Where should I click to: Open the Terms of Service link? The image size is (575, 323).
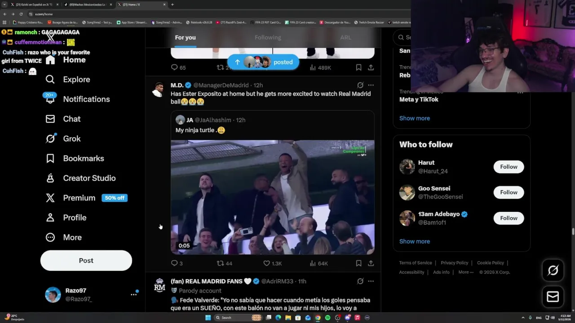(x=416, y=263)
